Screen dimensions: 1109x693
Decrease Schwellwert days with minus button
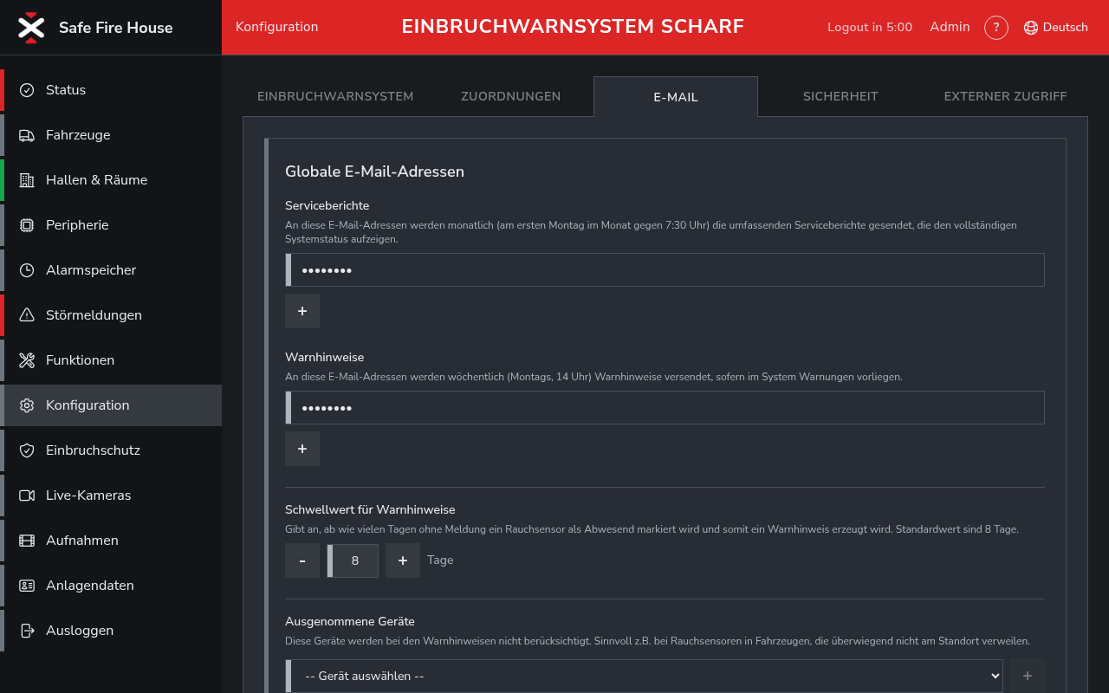(302, 560)
